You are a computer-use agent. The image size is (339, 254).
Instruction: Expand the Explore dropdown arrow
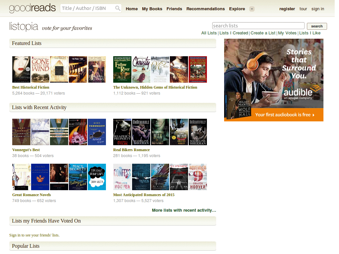tap(252, 9)
